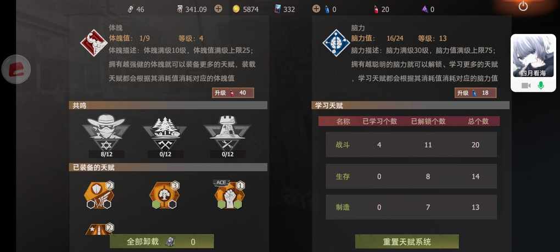The width and height of the screenshot is (560, 252).
Task: Click the 重置天赋系统 button
Action: [407, 242]
